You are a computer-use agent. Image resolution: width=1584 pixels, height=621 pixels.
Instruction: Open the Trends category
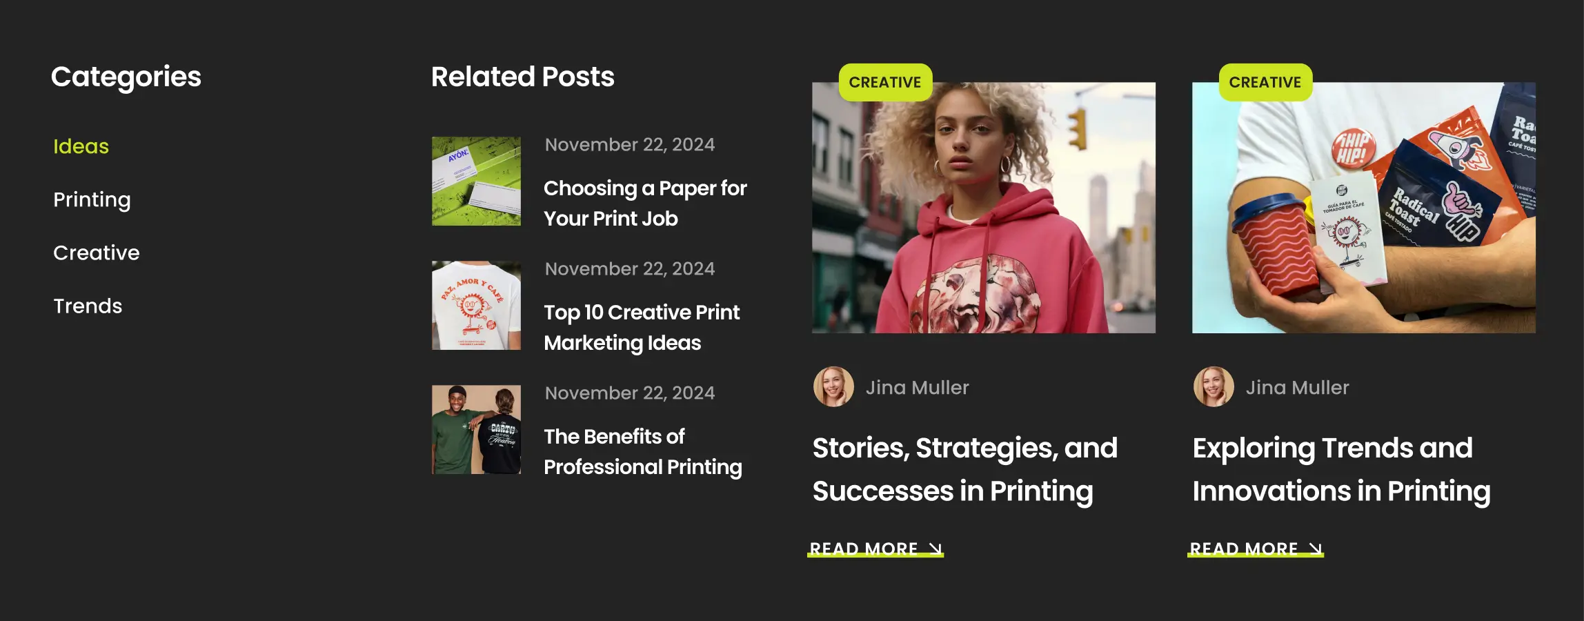pyautogui.click(x=88, y=306)
